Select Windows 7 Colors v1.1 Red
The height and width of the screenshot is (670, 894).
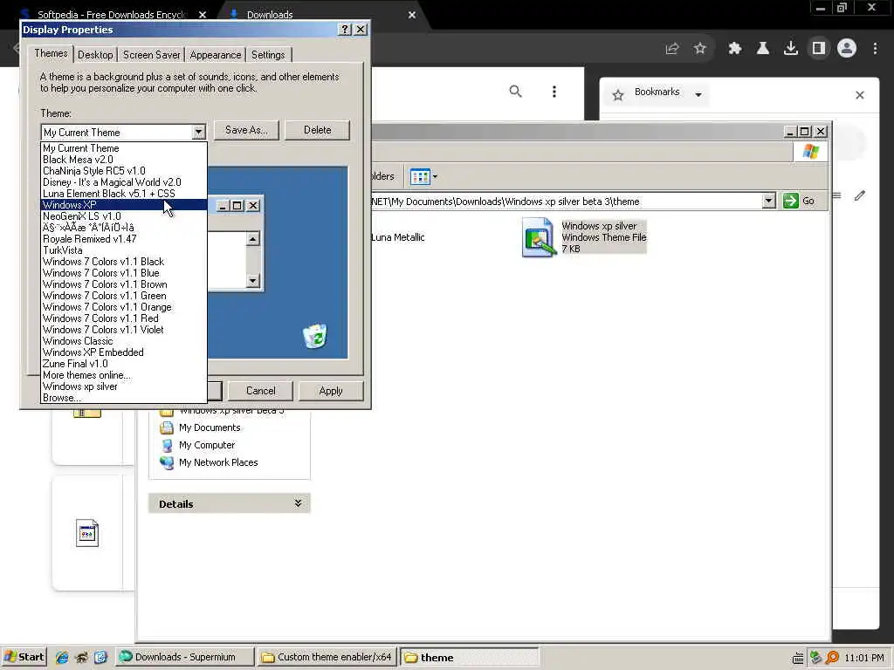coord(124,318)
